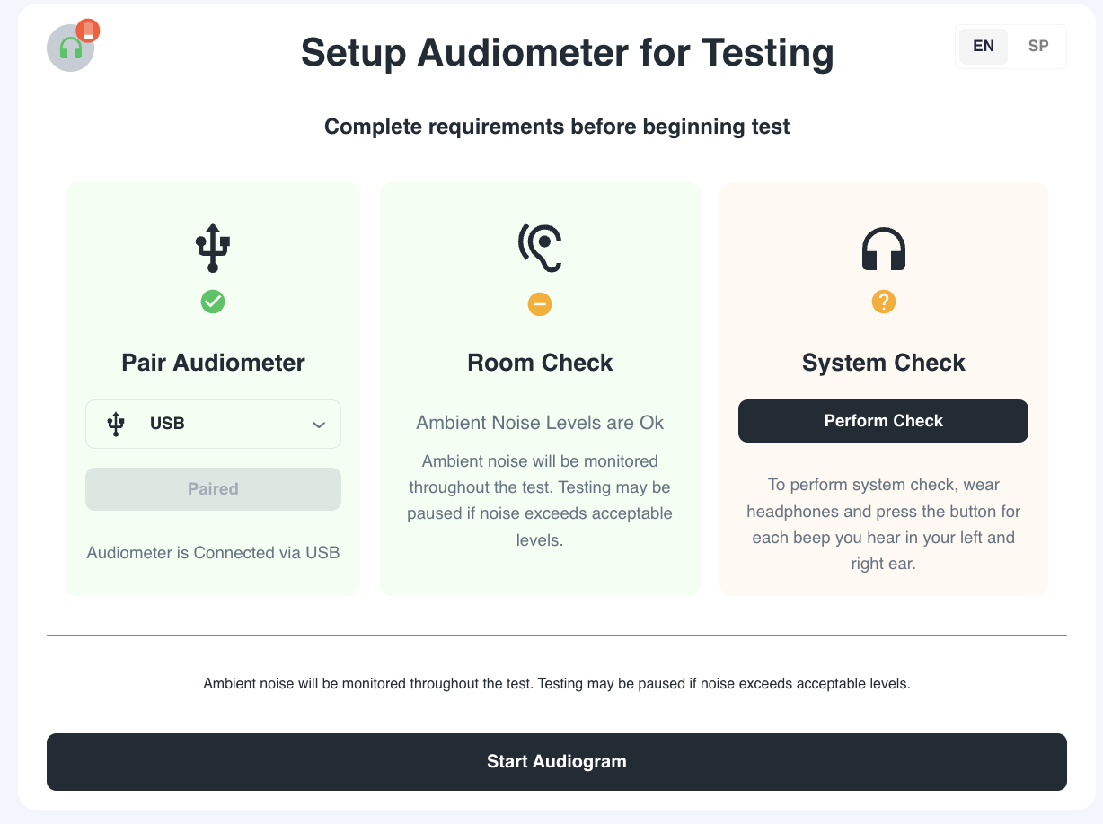
Task: Expand the dropdown using its chevron arrow
Action: point(319,425)
